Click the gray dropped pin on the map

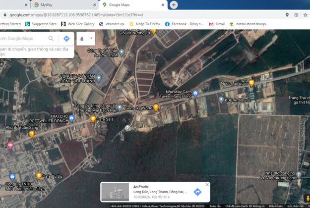click(127, 128)
